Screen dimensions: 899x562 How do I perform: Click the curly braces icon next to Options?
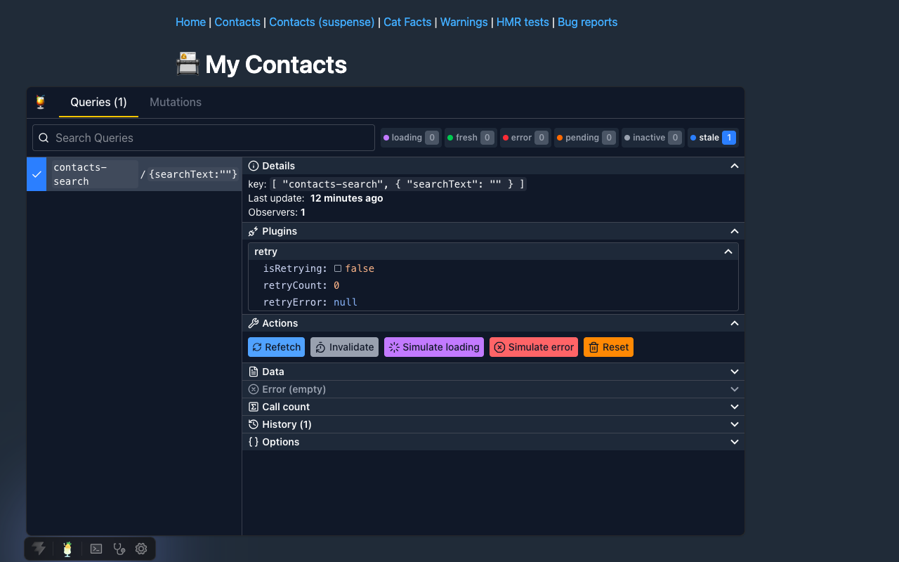[254, 442]
